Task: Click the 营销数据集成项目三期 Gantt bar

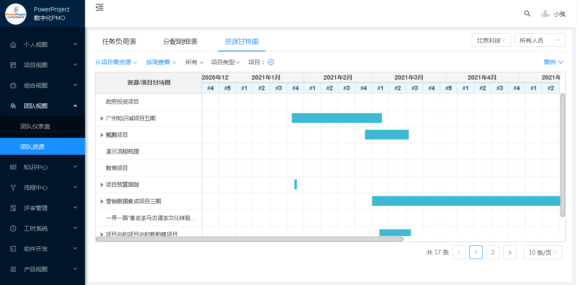Action: 466,201
